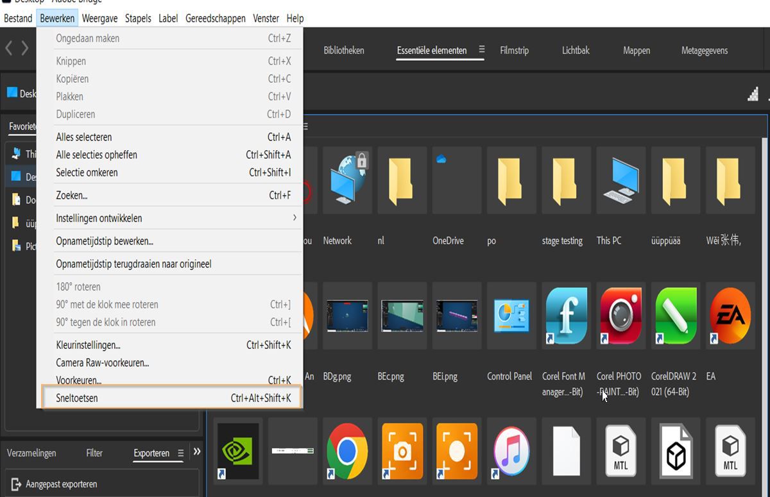This screenshot has height=497, width=770.
Task: Select the 3D object file with cube outline
Action: click(676, 451)
